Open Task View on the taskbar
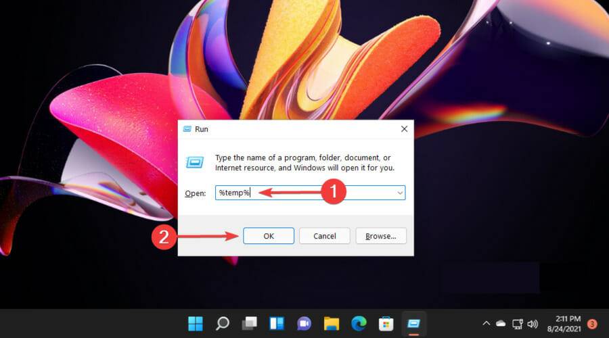The image size is (609, 338). point(249,324)
